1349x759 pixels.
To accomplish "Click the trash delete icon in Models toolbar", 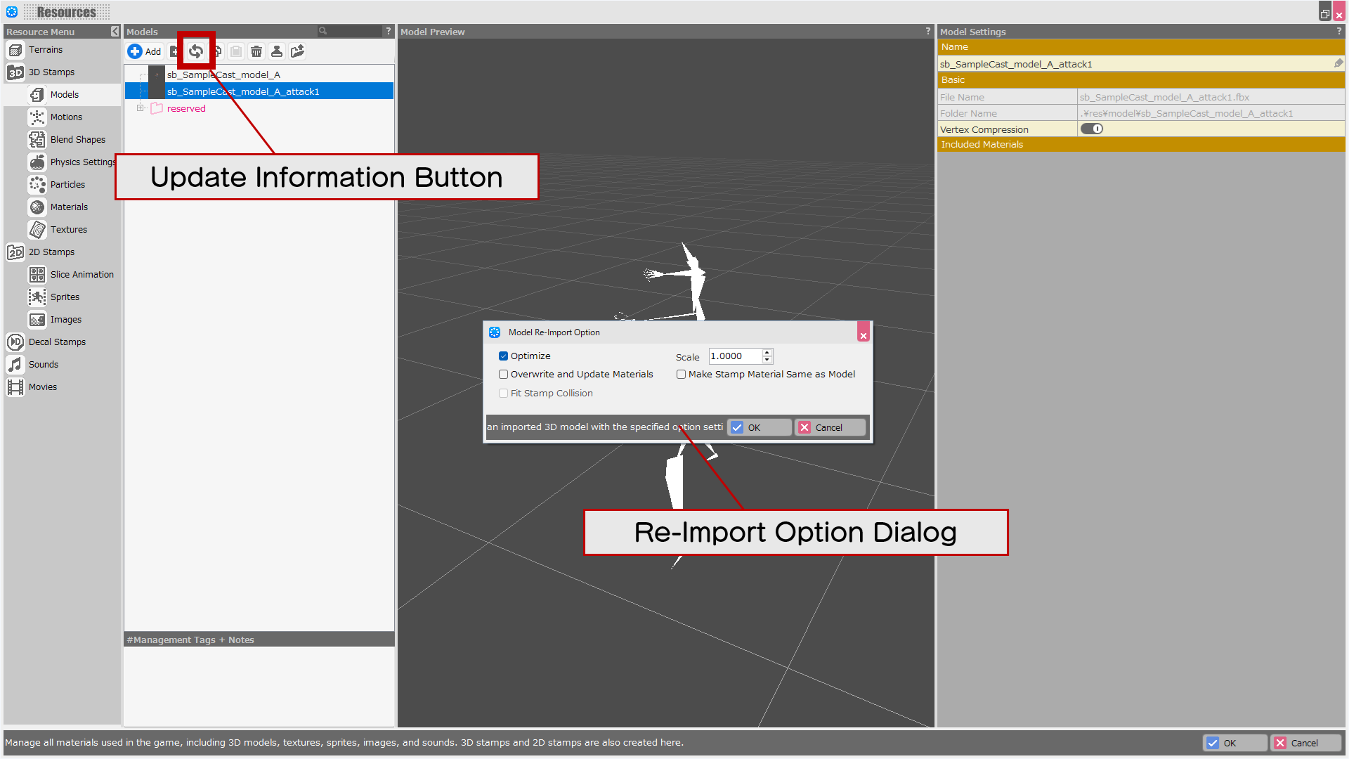I will pos(256,51).
